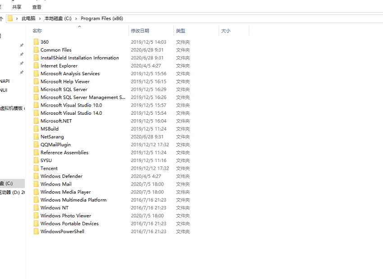Click the InstallShield Installation Information folder icon
This screenshot has height=279, width=383.
[x=36, y=58]
